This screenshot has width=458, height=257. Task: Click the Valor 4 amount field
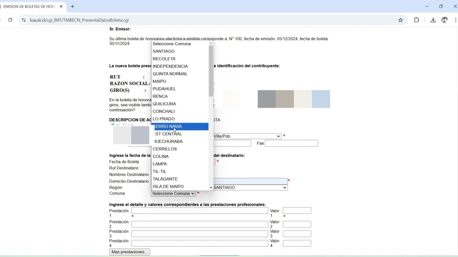pyautogui.click(x=297, y=243)
